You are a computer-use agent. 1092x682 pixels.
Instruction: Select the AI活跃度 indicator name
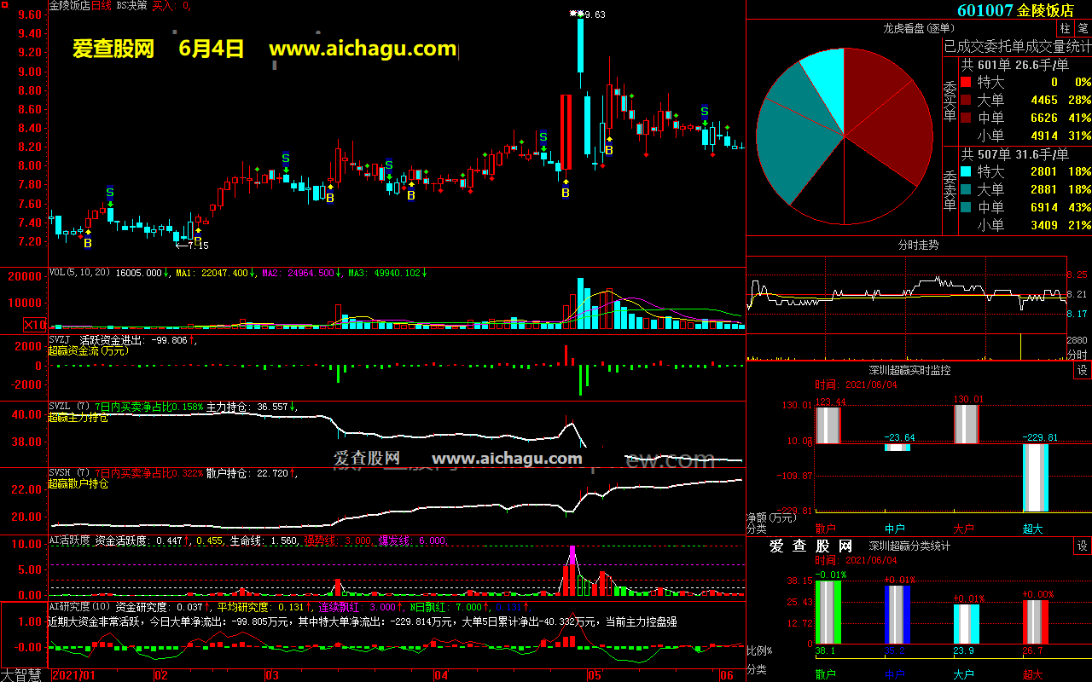click(69, 540)
